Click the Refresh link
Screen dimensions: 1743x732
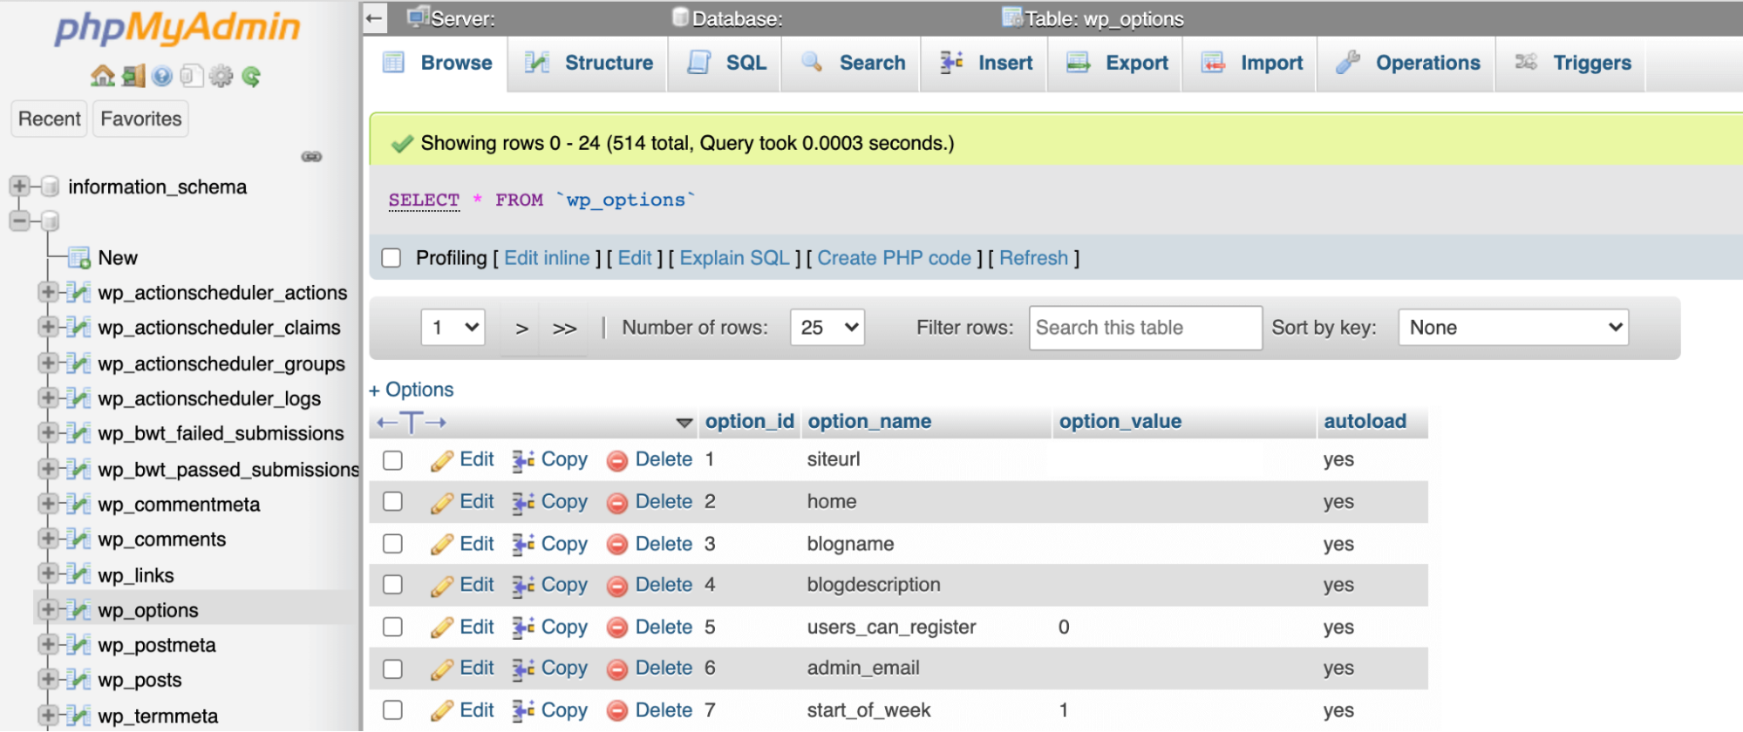[x=1033, y=258]
